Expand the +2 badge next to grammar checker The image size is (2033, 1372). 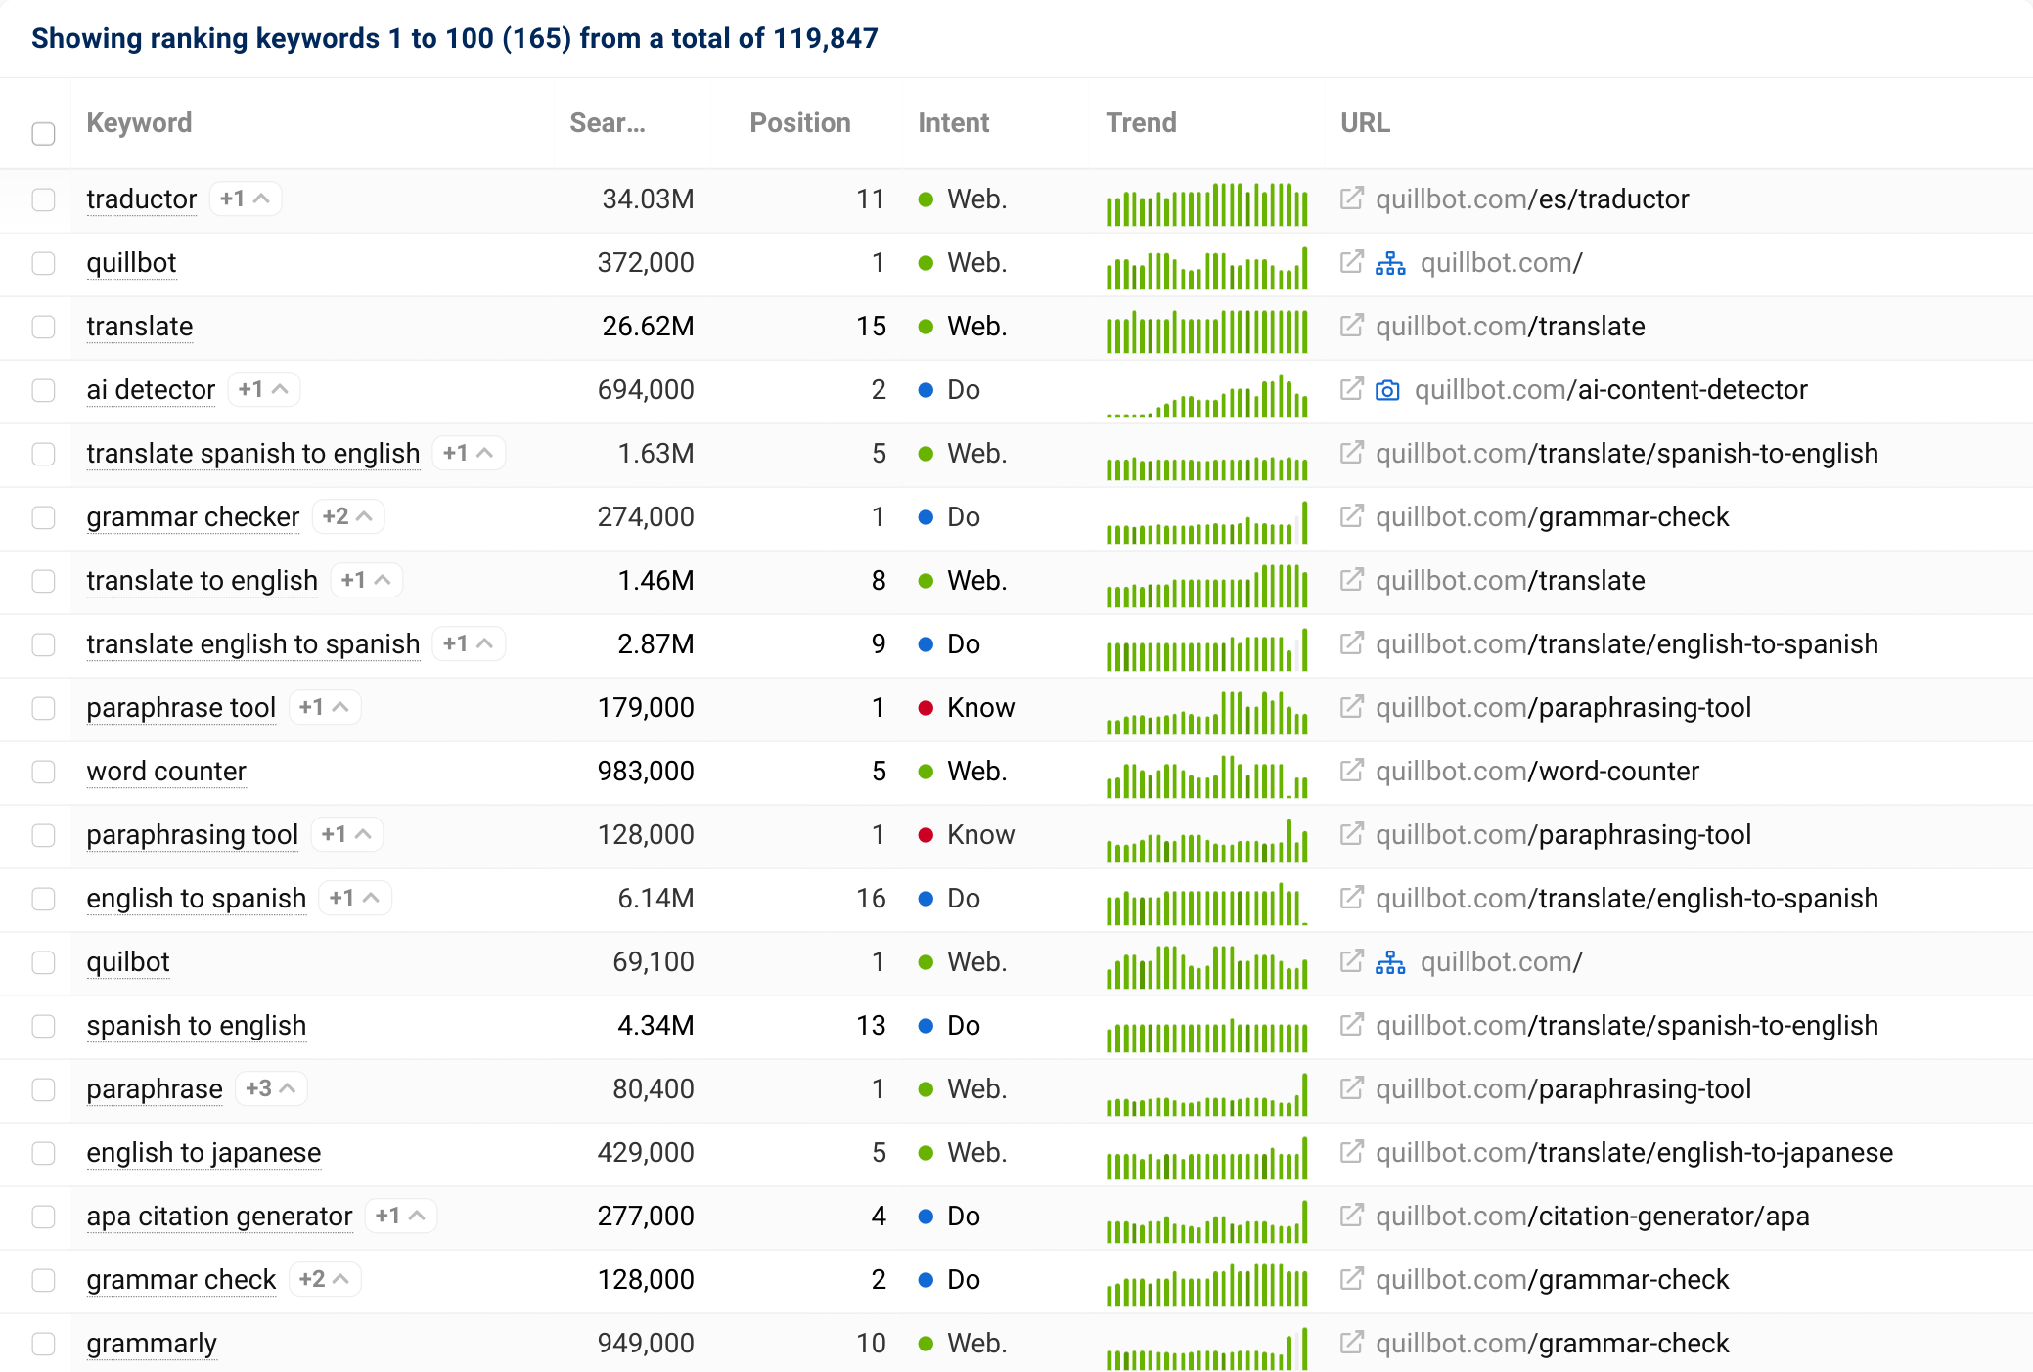point(348,516)
